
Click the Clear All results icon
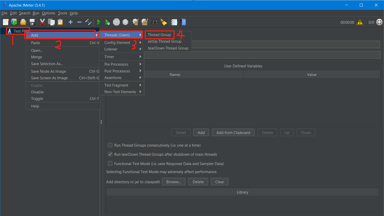144,22
